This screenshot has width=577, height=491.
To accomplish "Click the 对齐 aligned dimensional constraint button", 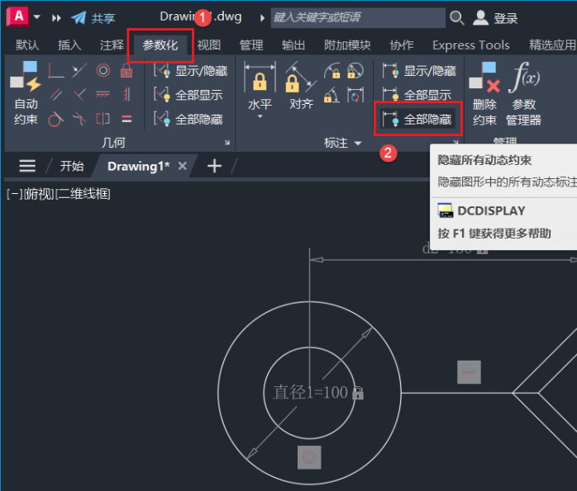I will pos(301,85).
